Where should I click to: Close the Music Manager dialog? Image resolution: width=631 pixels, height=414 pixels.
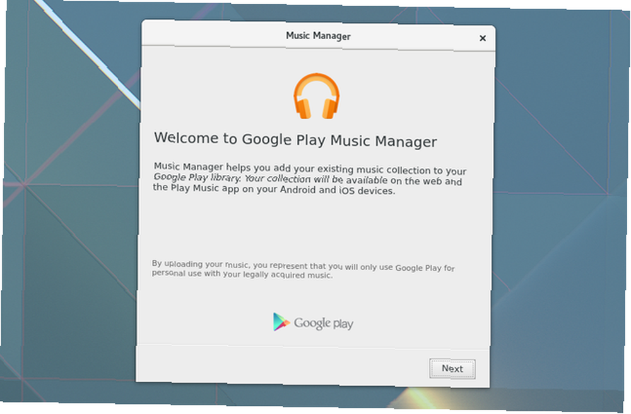(483, 38)
